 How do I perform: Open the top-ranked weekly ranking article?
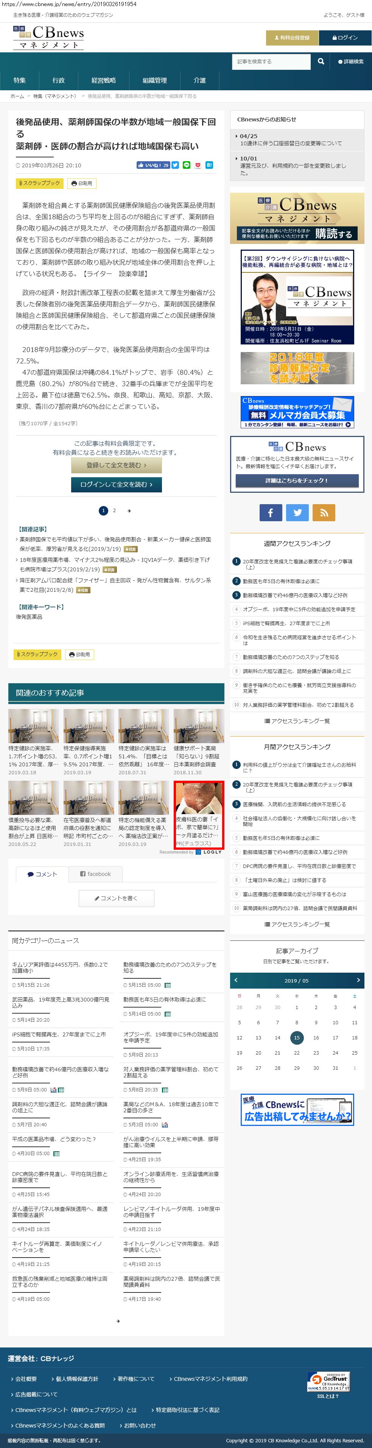[x=297, y=564]
